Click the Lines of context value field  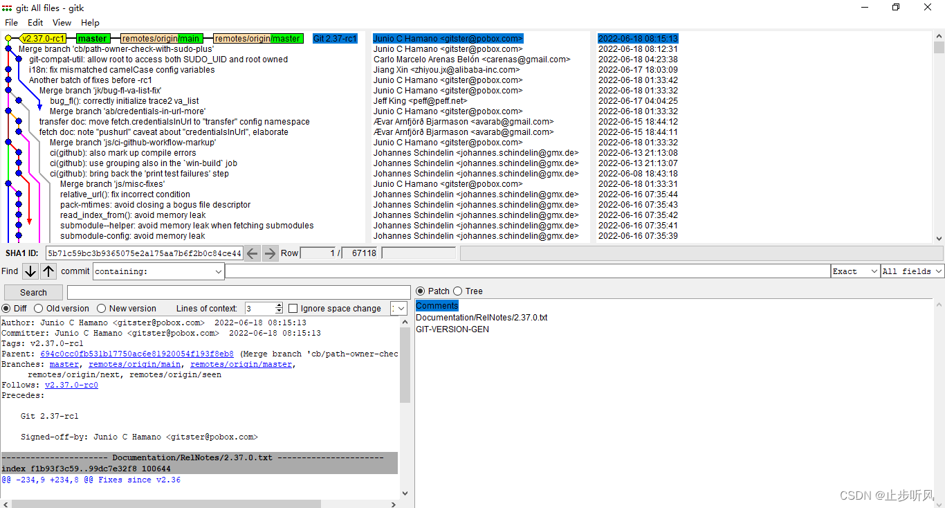click(259, 309)
